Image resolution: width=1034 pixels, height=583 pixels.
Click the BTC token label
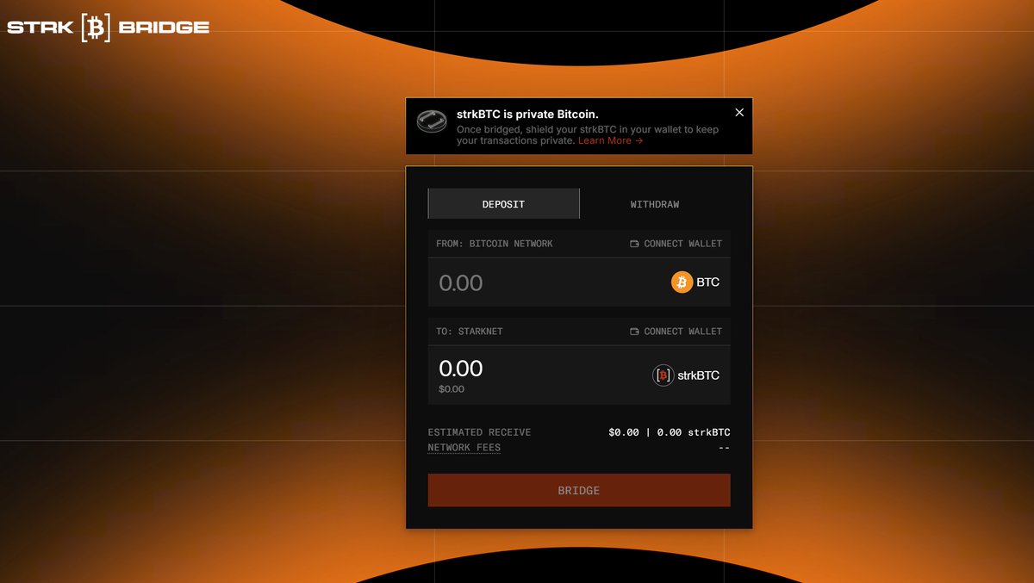click(x=708, y=282)
